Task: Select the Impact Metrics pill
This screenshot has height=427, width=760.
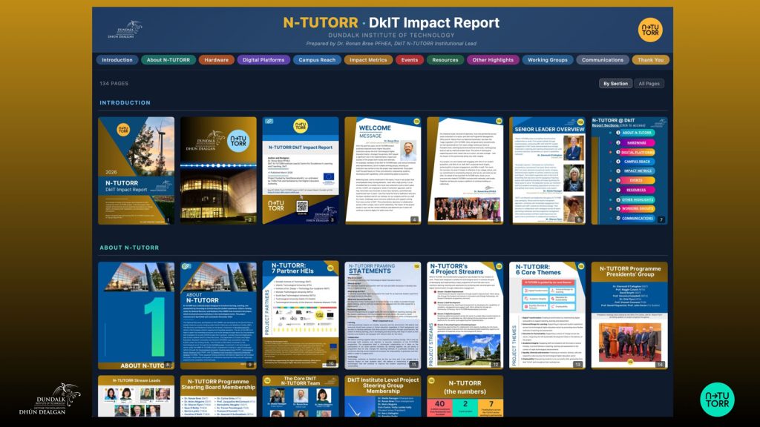Action: 368,60
